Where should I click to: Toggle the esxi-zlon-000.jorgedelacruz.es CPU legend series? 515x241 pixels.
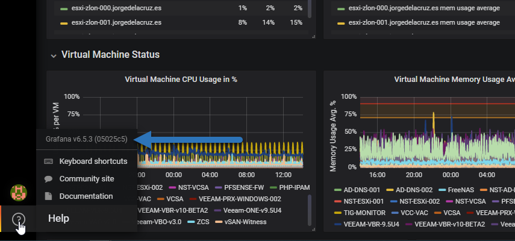click(x=116, y=8)
